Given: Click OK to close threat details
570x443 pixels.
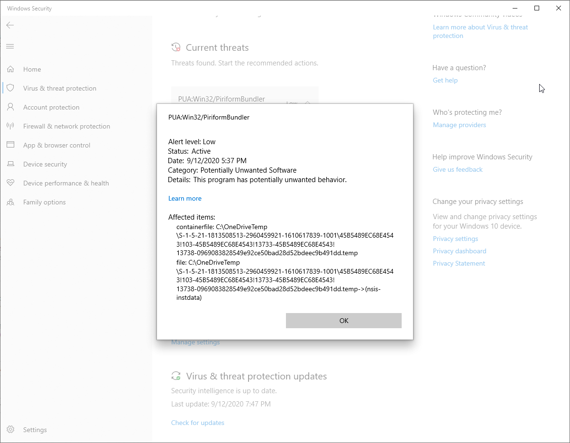Looking at the screenshot, I should (344, 321).
